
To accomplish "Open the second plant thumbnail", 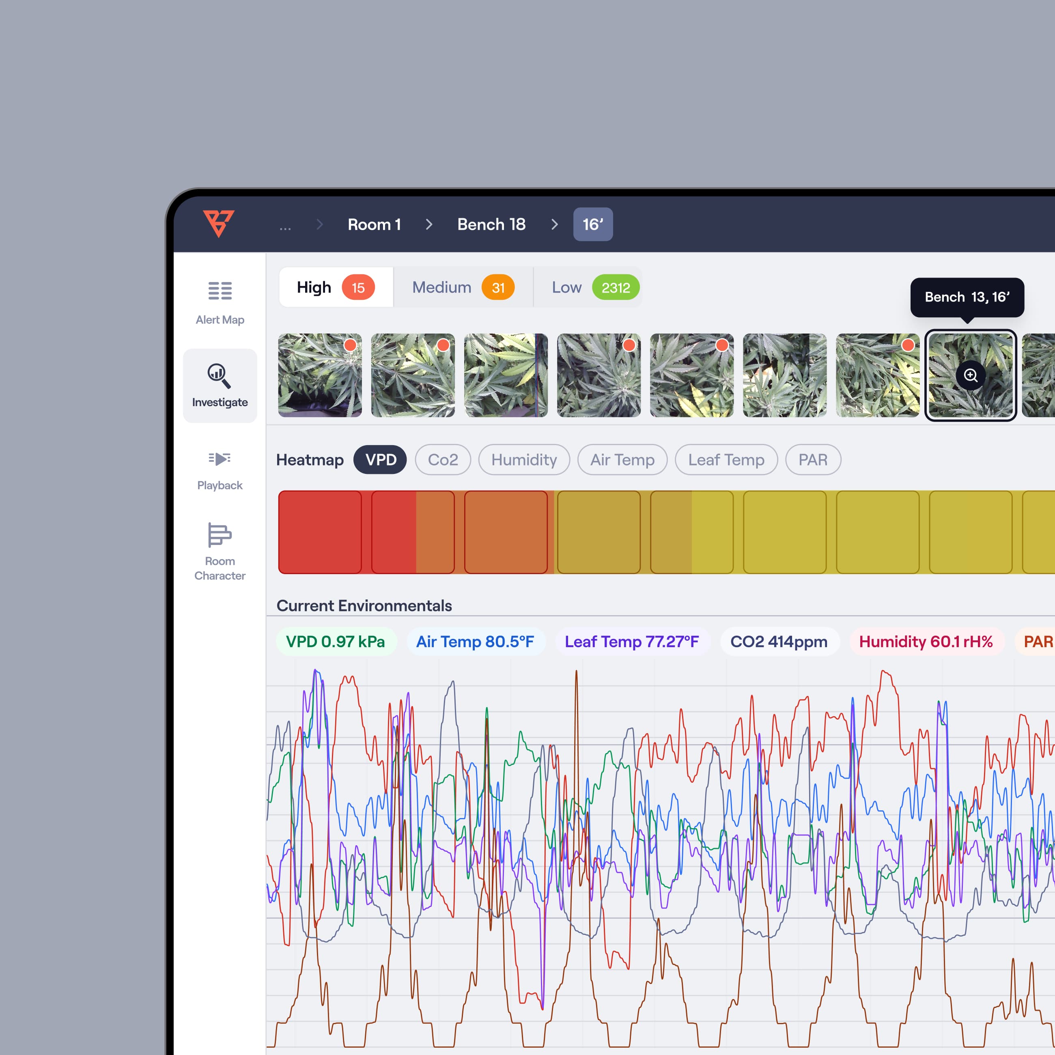I will (x=413, y=375).
